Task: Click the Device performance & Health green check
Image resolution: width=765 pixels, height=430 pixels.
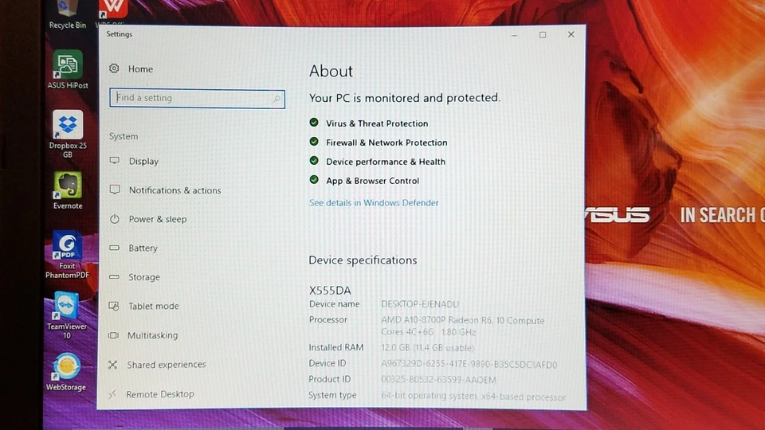Action: point(314,160)
